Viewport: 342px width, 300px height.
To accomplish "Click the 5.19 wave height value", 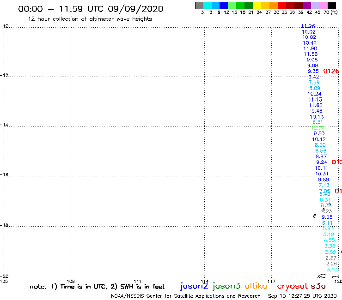I will [329, 234].
